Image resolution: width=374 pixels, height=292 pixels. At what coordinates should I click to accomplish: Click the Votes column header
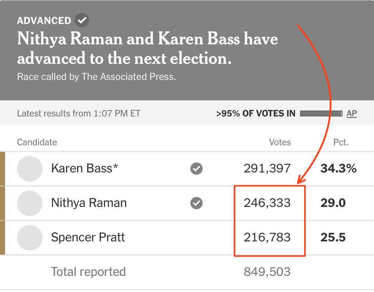click(x=280, y=142)
